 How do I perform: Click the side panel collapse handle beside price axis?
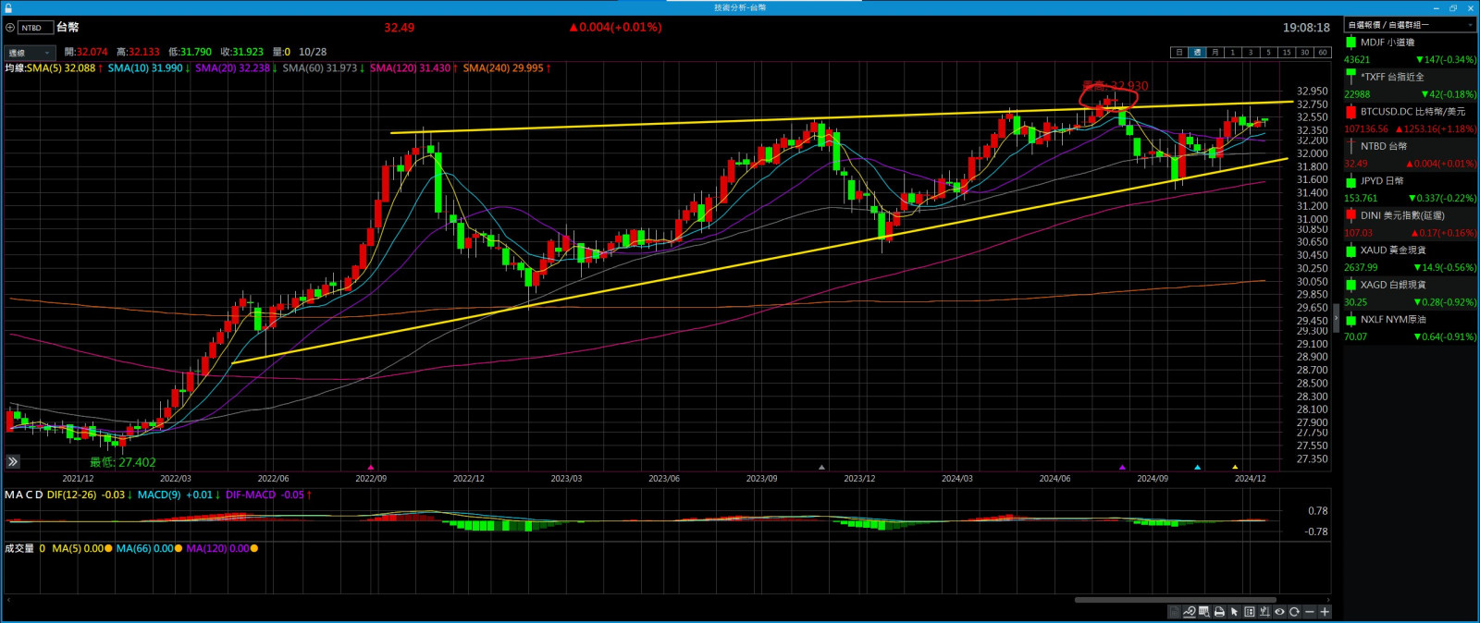[1336, 318]
